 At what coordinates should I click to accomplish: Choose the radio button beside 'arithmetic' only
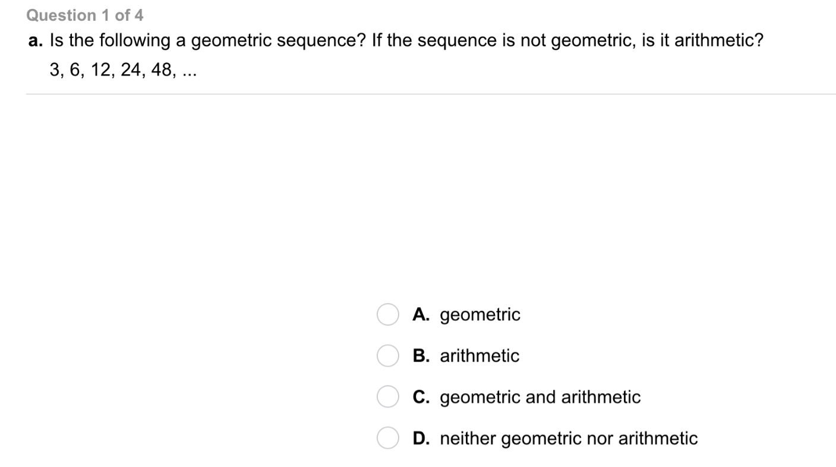[x=387, y=356]
